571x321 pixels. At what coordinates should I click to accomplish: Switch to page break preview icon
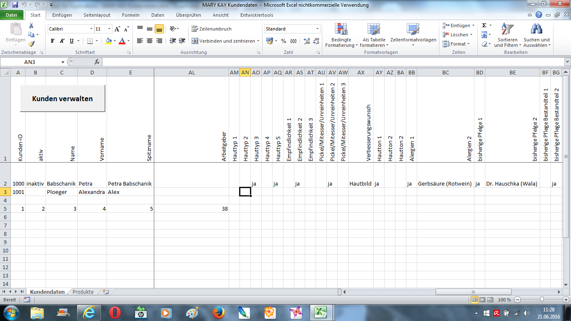pos(491,300)
